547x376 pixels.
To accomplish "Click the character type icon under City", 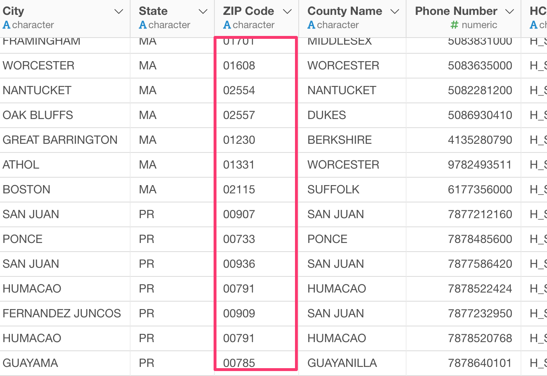I will pos(6,25).
